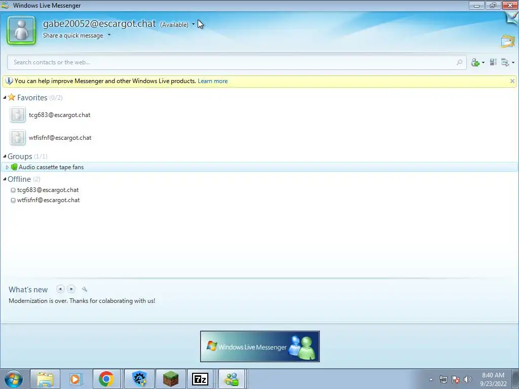519x389 pixels.
Task: Click the Favorites heading text
Action: [32, 98]
